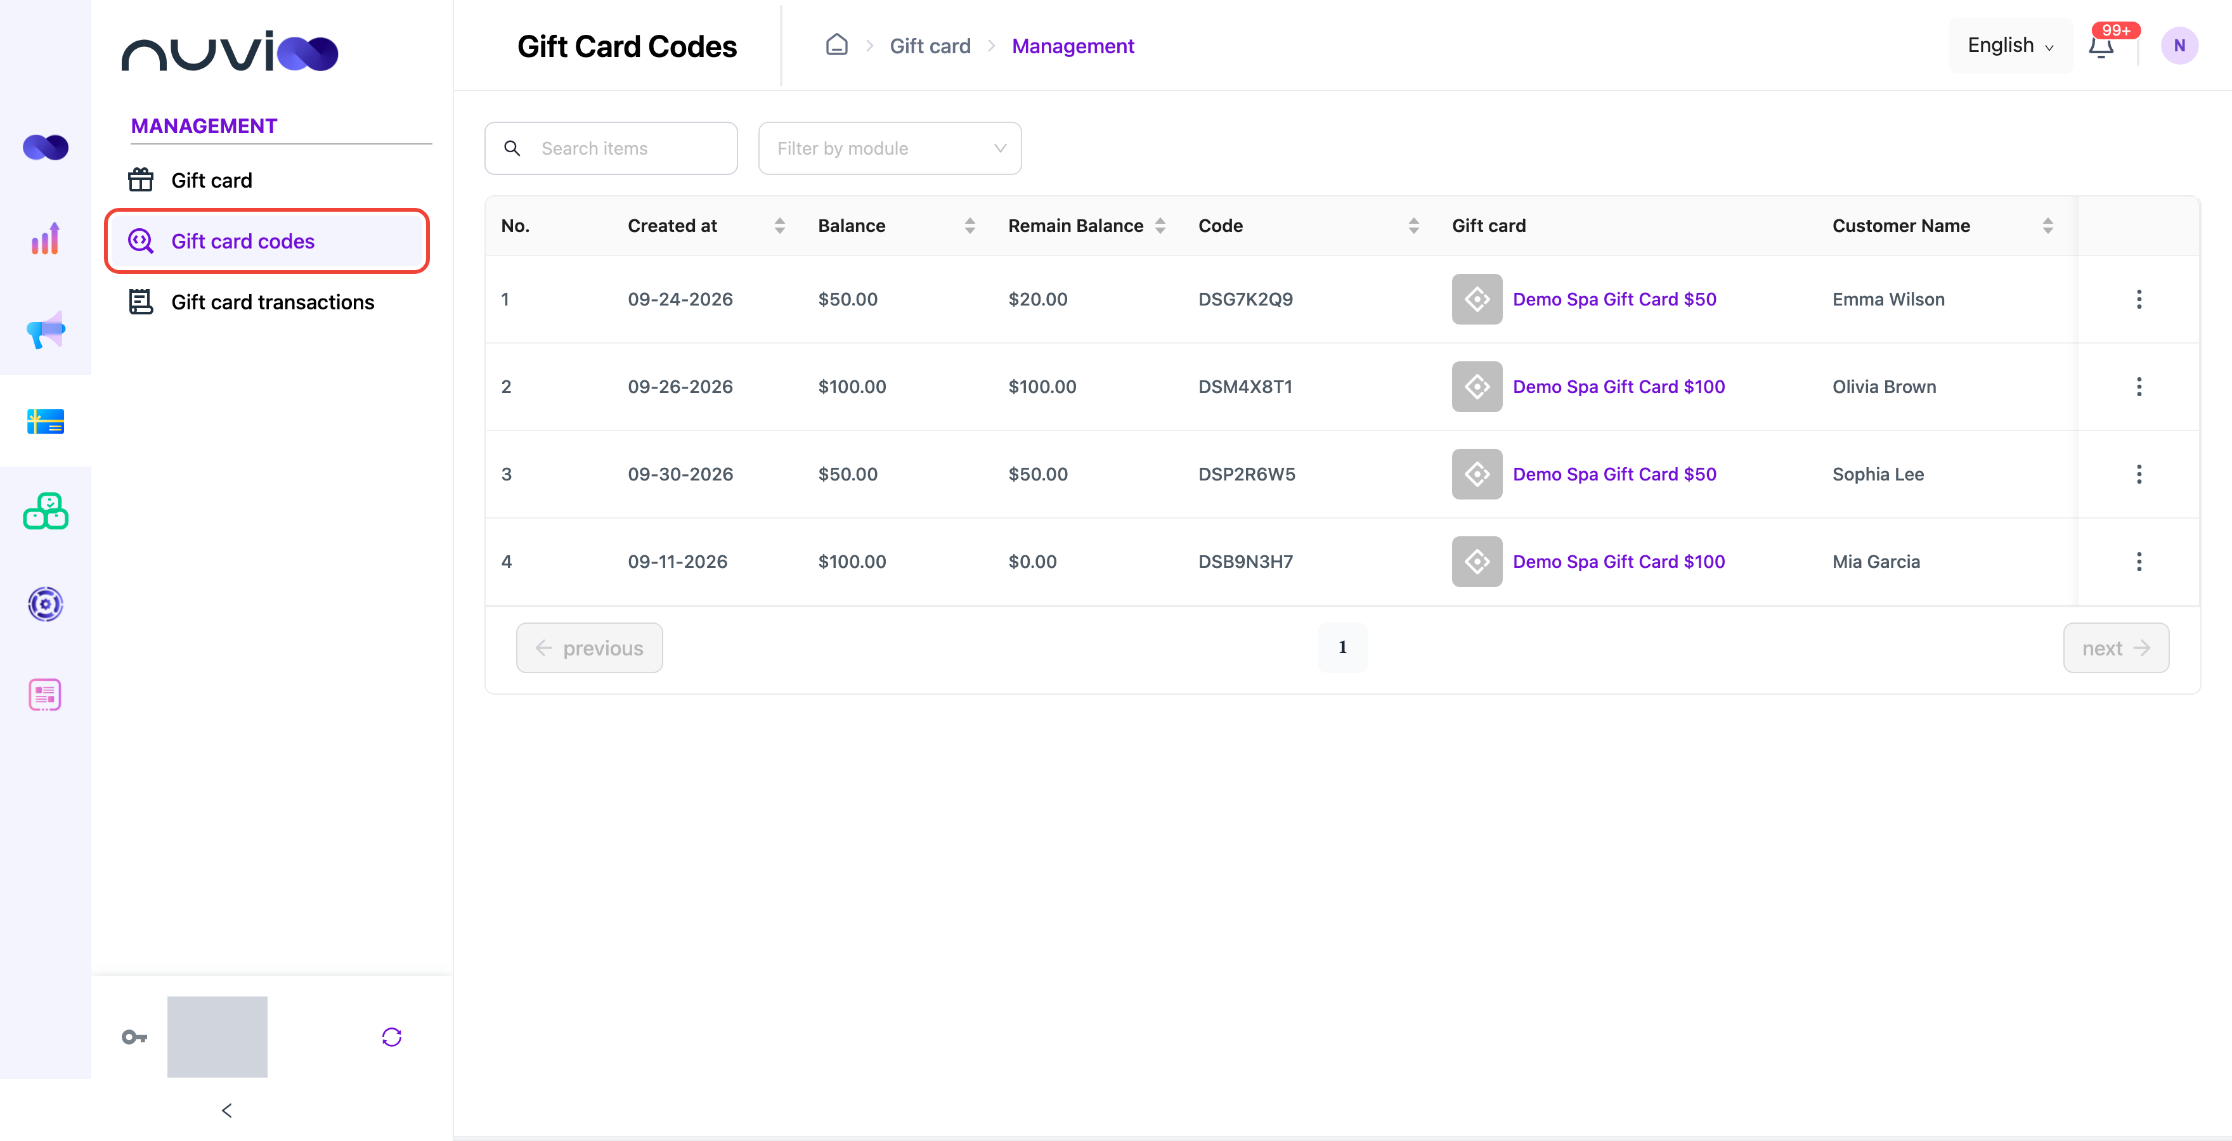
Task: Click gift card thumbnail in DSG7K2Q9 row
Action: (1477, 299)
